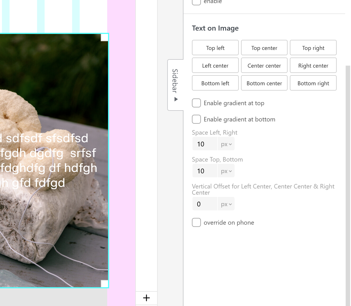
Task: Choose Left center text position
Action: click(x=215, y=66)
